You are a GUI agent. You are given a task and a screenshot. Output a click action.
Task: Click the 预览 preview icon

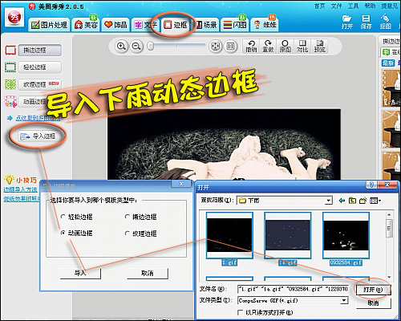click(x=319, y=47)
